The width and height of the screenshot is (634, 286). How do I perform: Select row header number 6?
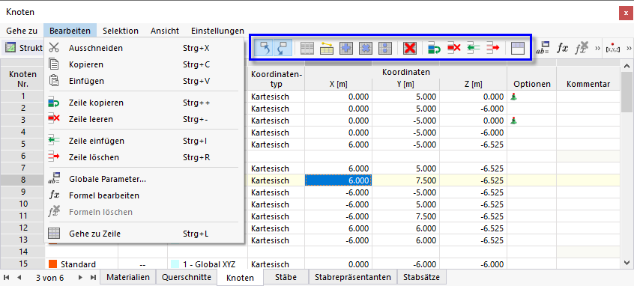coord(23,156)
